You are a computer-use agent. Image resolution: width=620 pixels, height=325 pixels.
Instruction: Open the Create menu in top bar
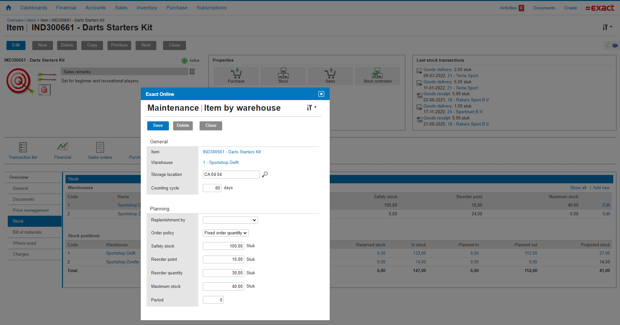(571, 8)
